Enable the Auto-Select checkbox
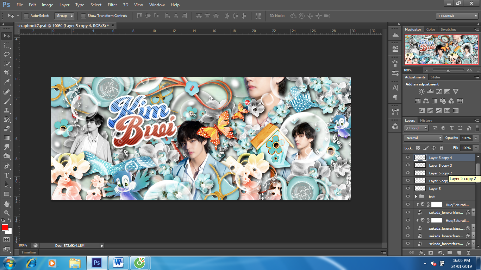Screen dimensions: 481x270 point(26,16)
